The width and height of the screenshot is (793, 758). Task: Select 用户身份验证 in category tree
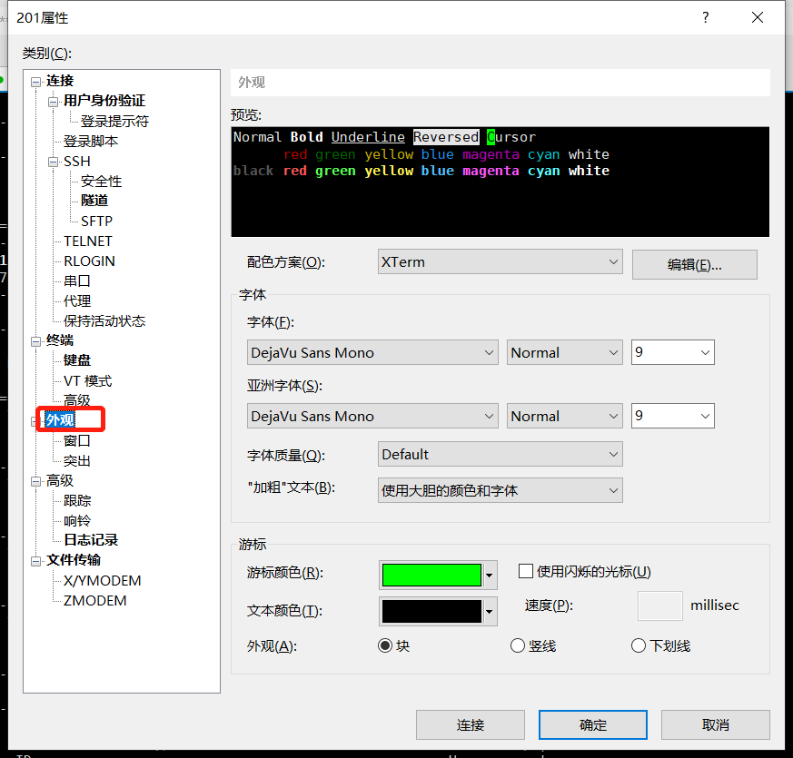click(104, 101)
